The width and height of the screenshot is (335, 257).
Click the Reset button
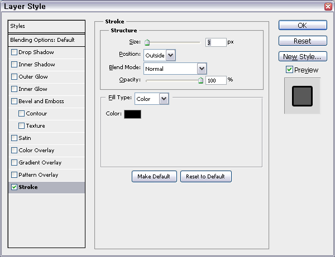[x=303, y=41]
